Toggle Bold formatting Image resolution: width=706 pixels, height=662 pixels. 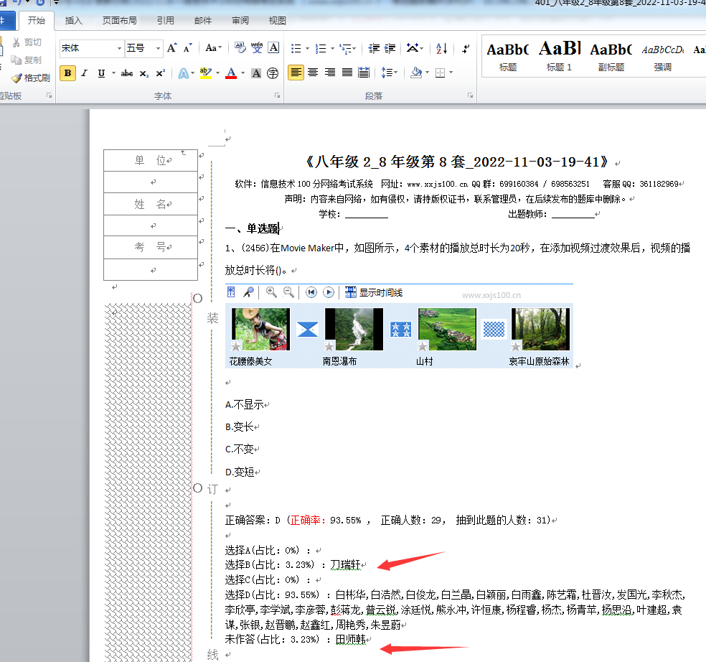point(67,73)
